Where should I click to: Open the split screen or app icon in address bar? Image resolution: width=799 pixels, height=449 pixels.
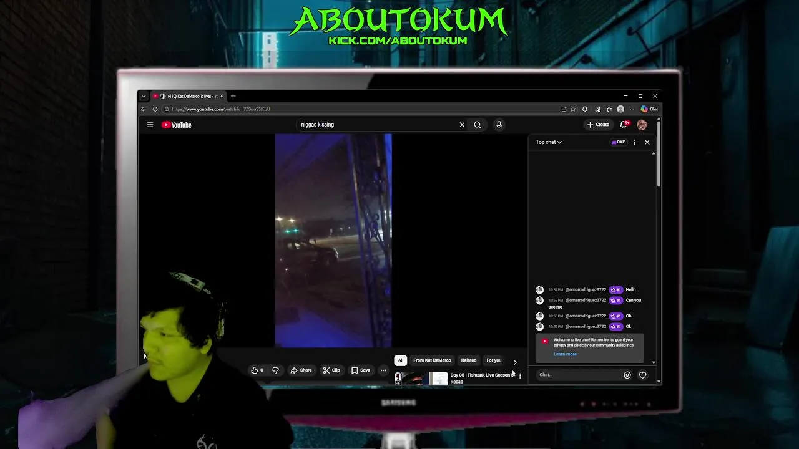point(564,109)
